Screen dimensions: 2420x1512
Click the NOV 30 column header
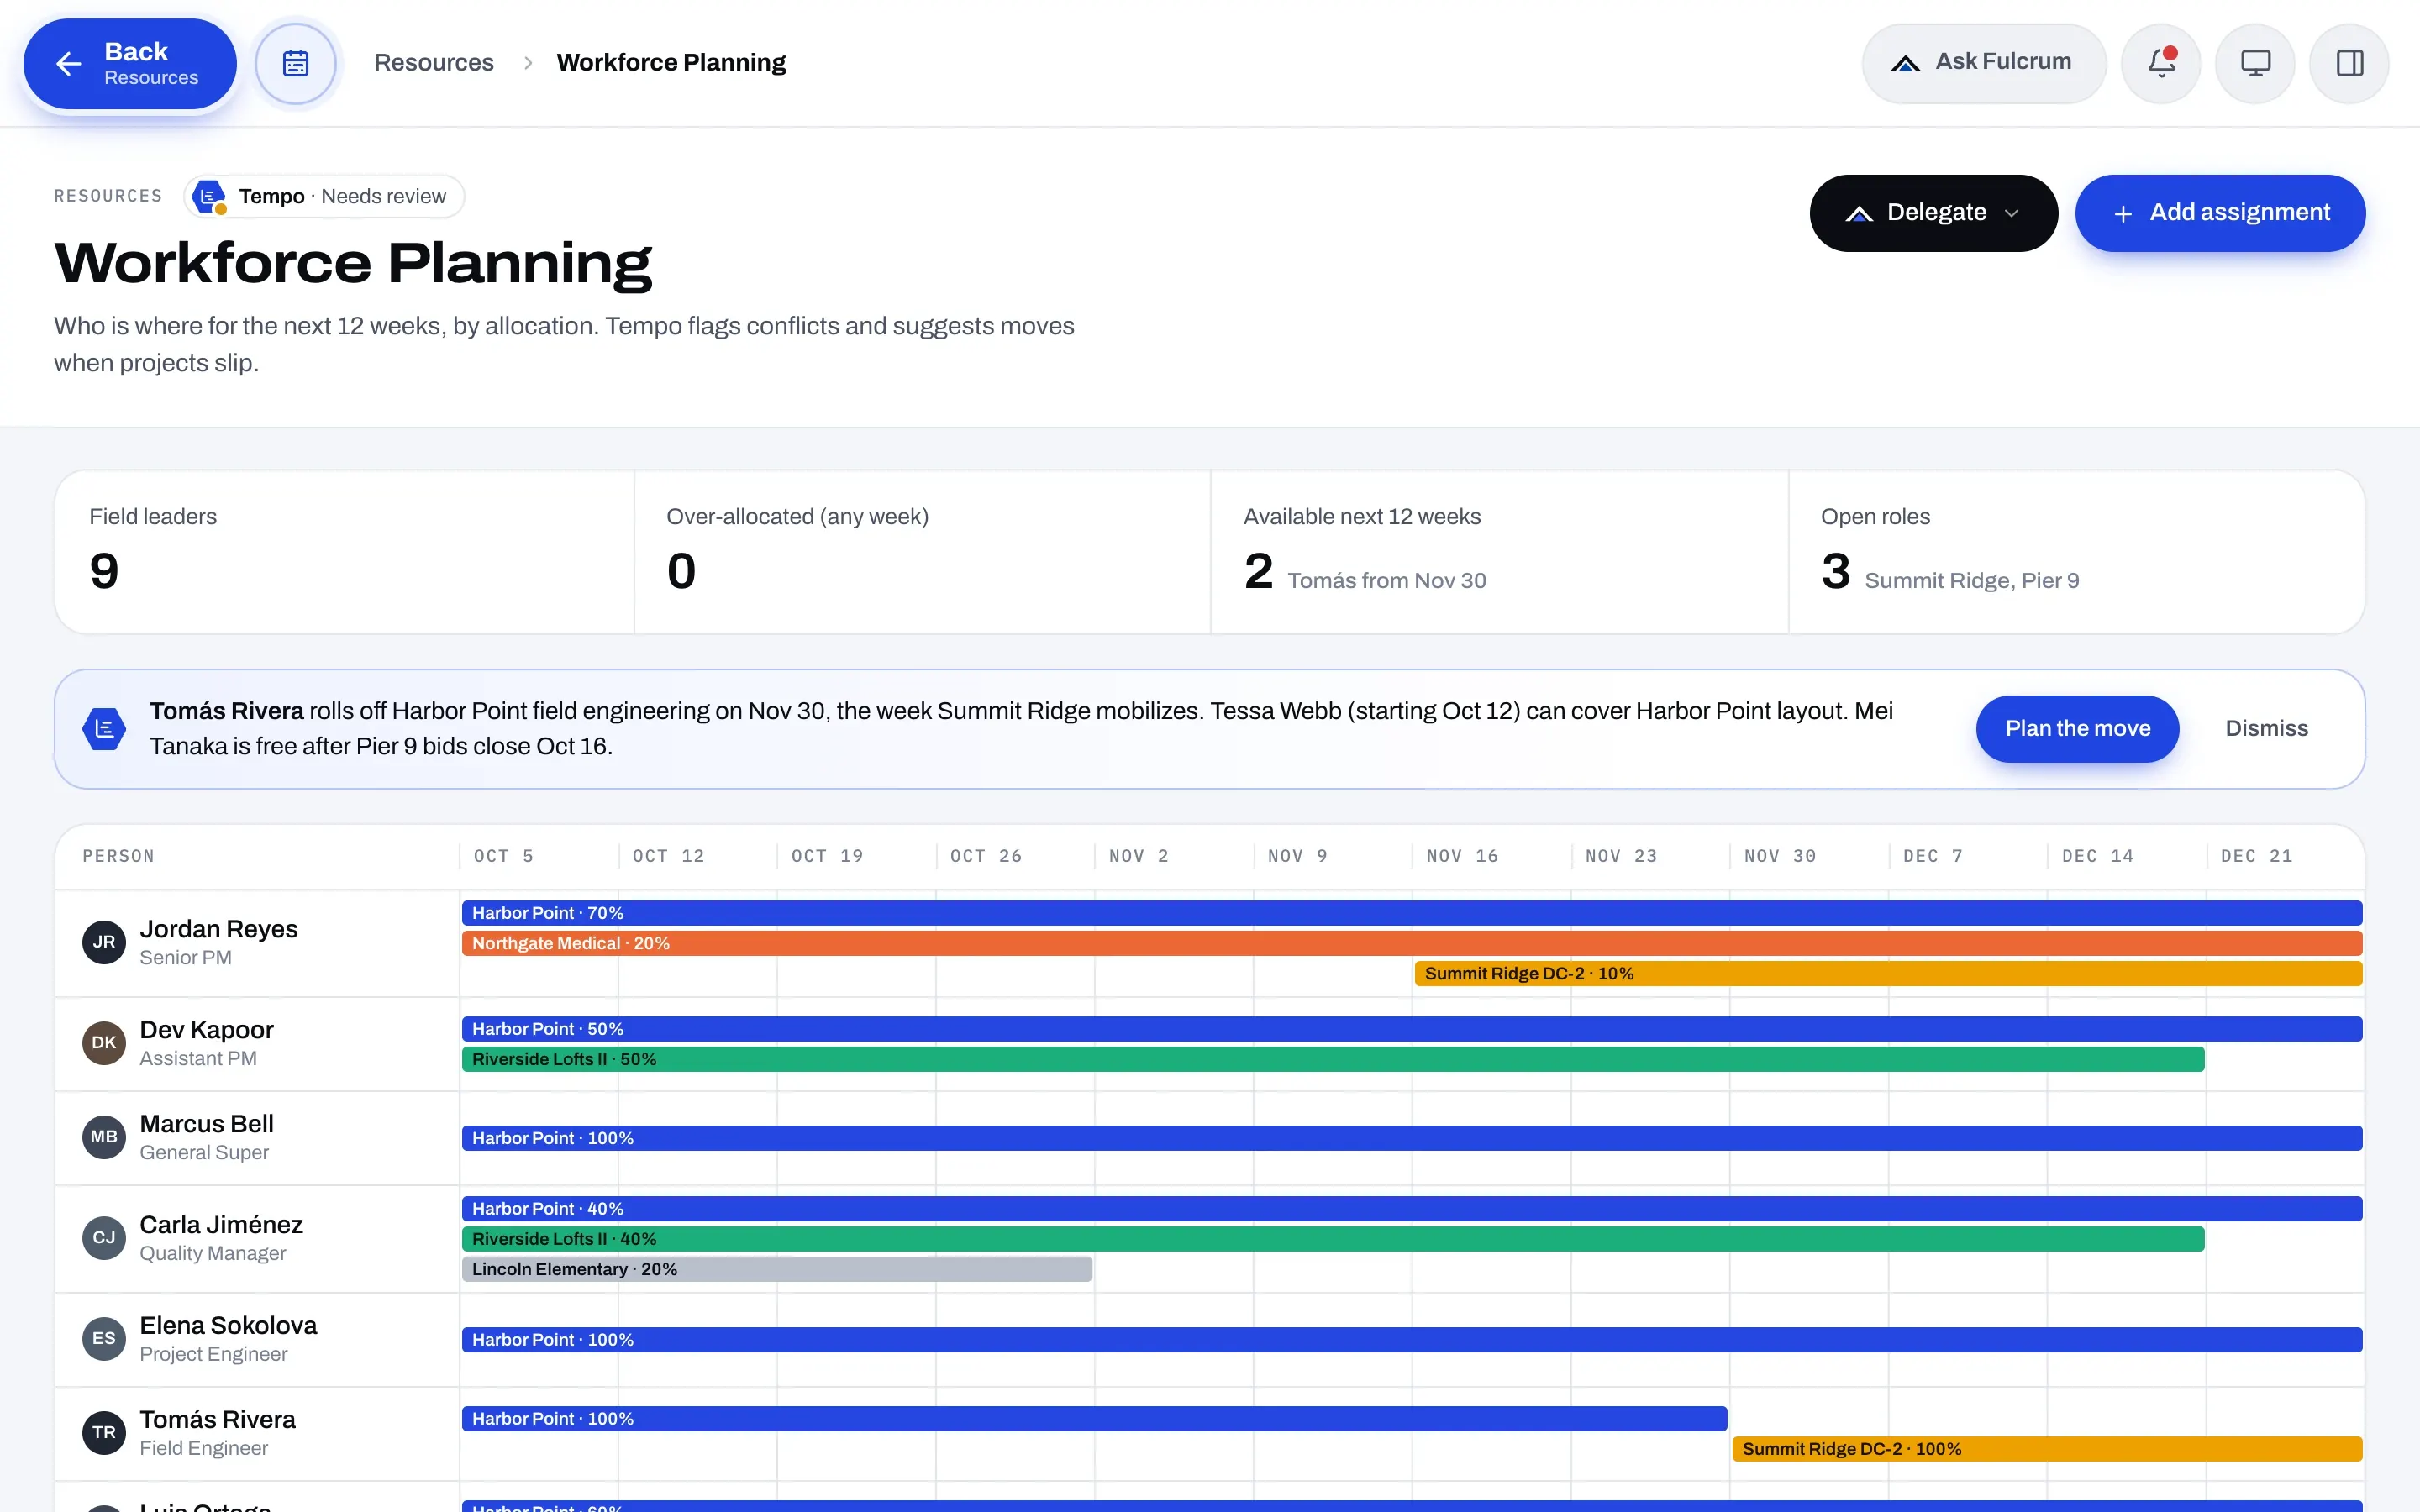click(1780, 856)
